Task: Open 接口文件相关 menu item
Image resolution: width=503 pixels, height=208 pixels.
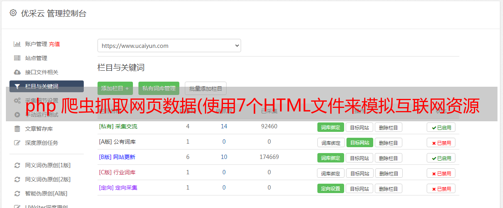Action: 42,72
